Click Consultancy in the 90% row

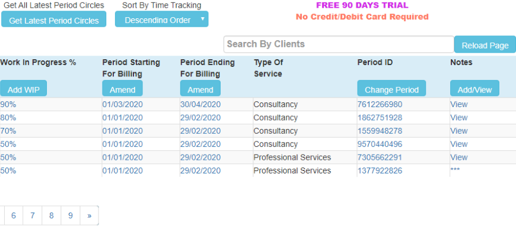coord(275,104)
